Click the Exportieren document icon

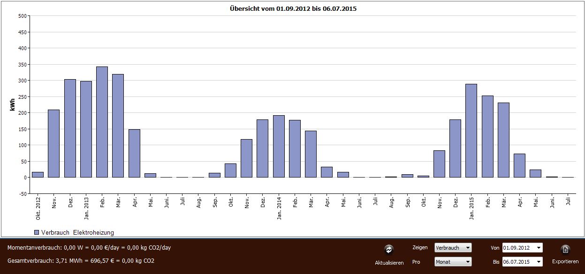[x=565, y=249]
